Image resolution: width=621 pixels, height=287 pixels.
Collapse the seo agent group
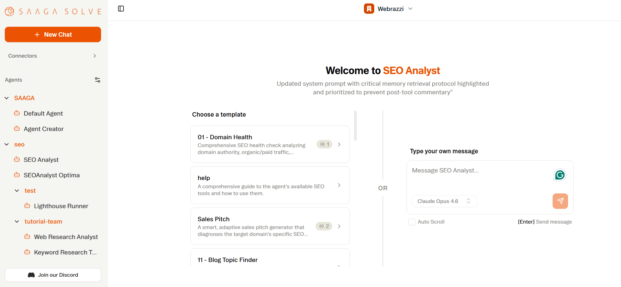coord(7,144)
